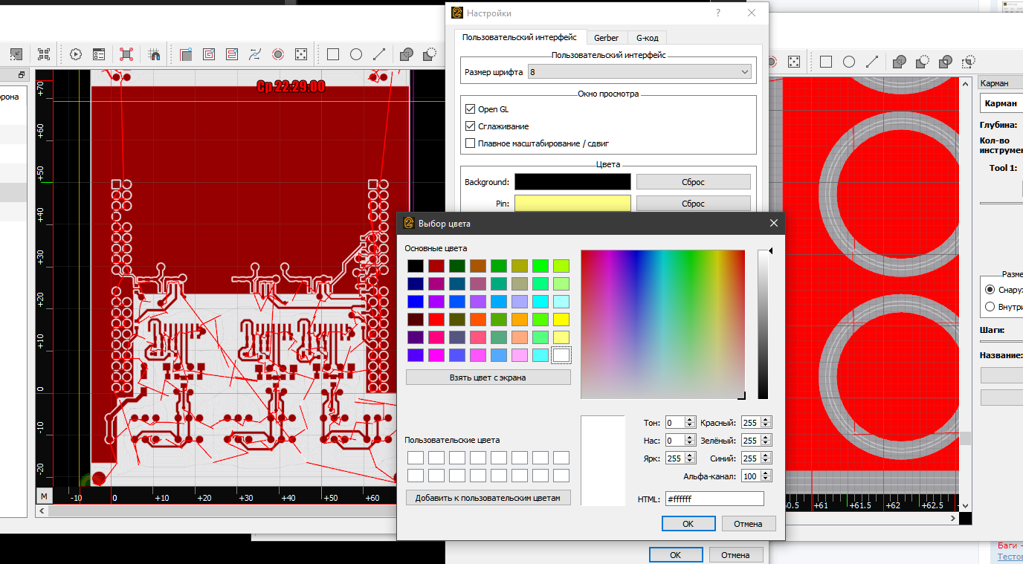Select the red dashed circle icon in left toolbar
Image resolution: width=1023 pixels, height=564 pixels.
(x=278, y=54)
